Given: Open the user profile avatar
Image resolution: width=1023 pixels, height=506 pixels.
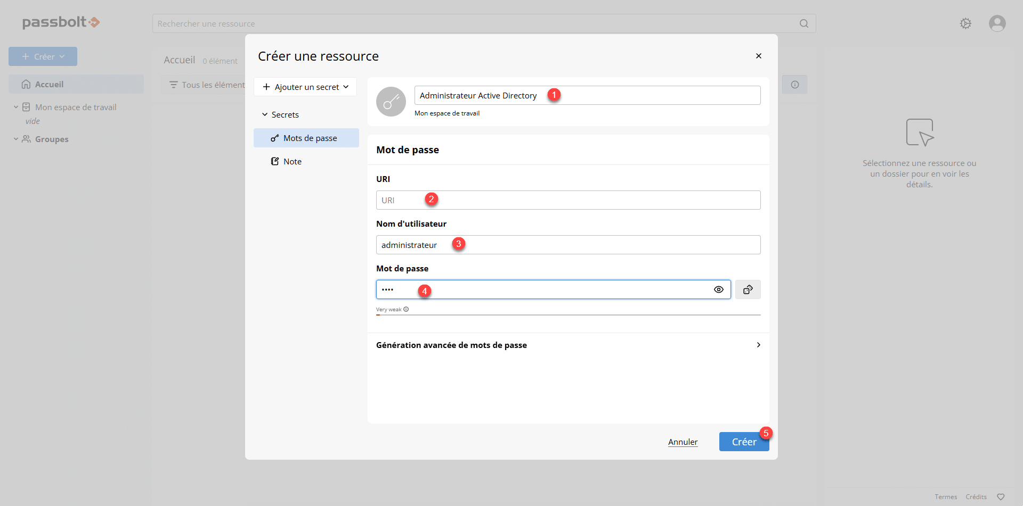Looking at the screenshot, I should (997, 23).
